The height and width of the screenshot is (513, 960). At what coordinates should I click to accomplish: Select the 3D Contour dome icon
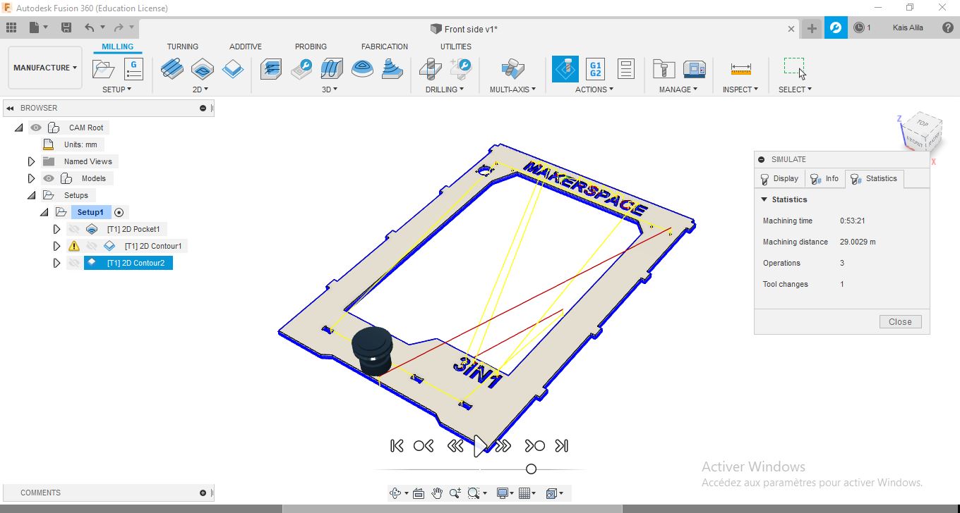pos(363,68)
